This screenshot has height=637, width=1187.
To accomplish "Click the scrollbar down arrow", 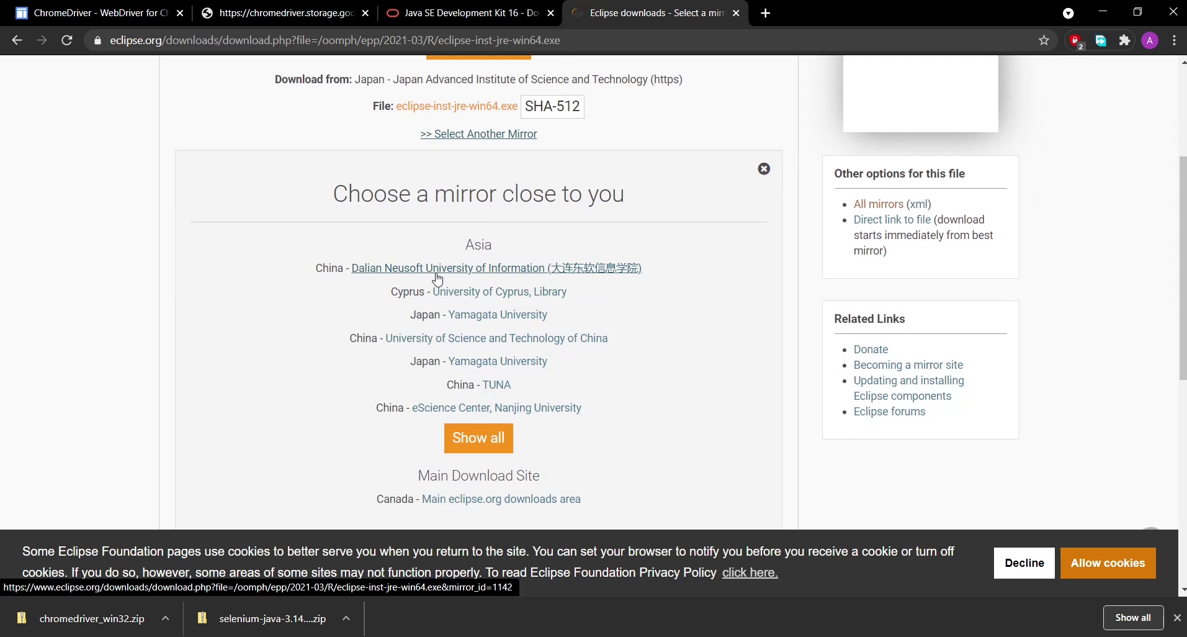I will pos(1183,589).
